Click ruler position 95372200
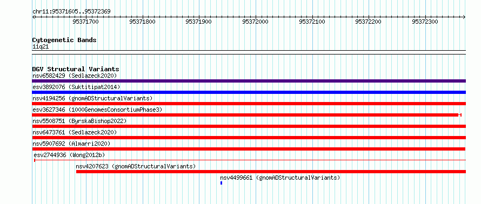The image size is (481, 204). [x=368, y=22]
